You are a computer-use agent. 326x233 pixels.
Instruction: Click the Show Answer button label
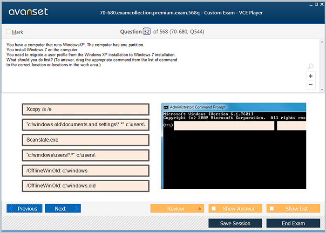tap(238, 209)
